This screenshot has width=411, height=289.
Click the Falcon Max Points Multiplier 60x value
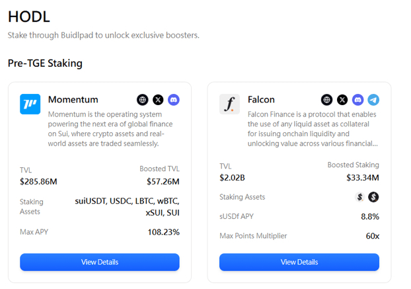pyautogui.click(x=372, y=236)
